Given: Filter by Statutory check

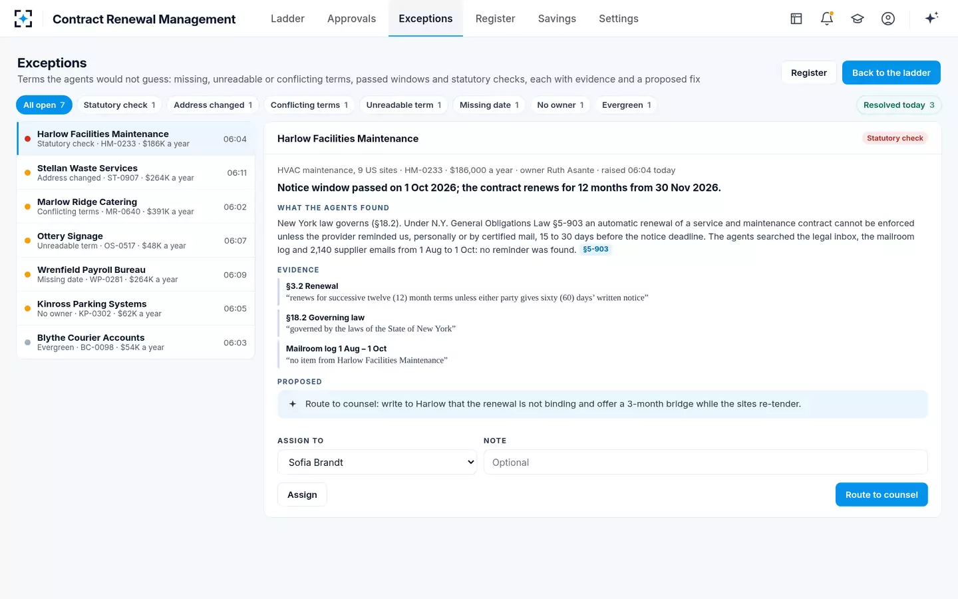Looking at the screenshot, I should coord(119,105).
